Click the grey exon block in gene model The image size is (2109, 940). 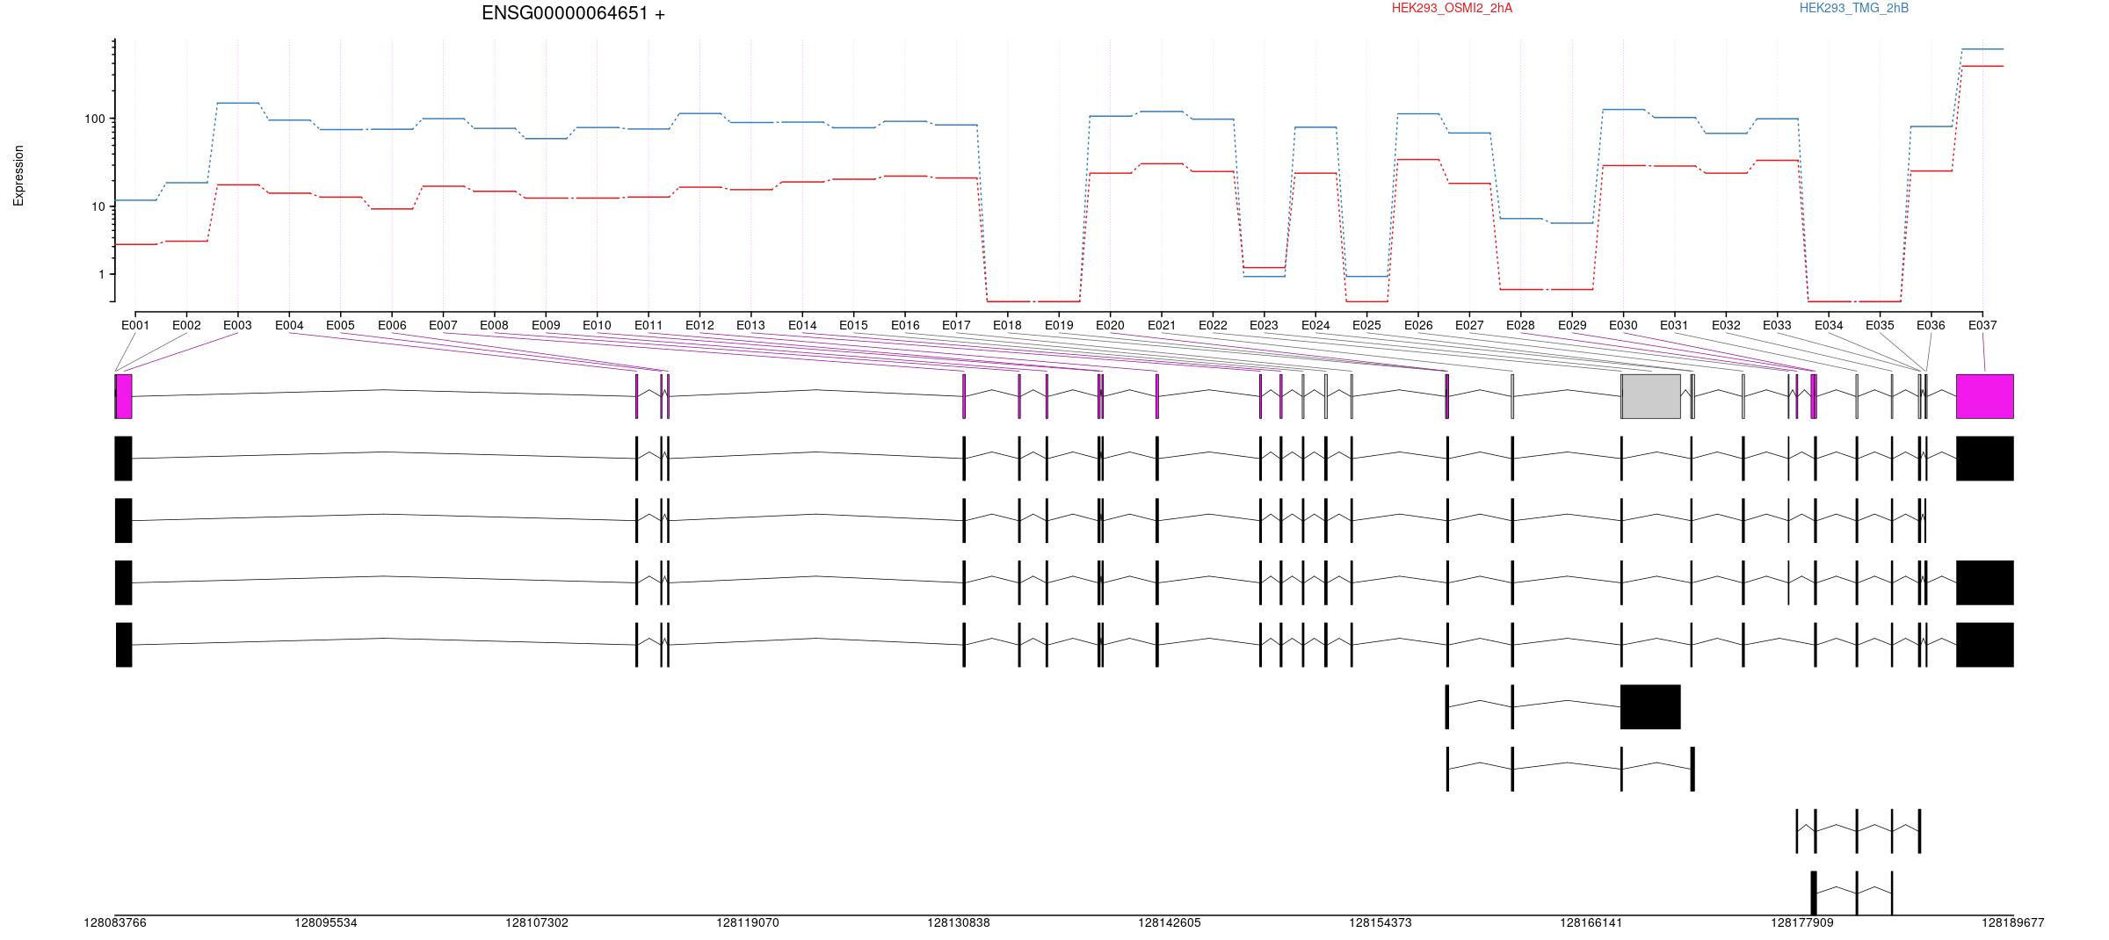[x=1651, y=396]
